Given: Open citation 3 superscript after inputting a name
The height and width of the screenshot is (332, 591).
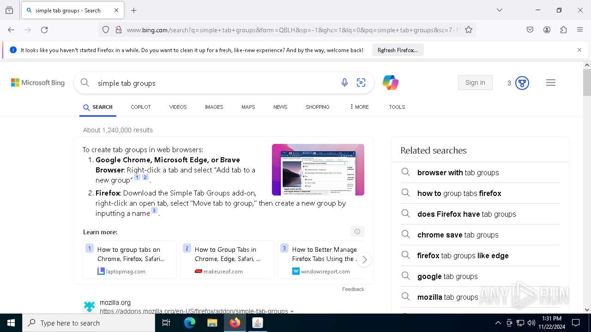Looking at the screenshot, I should pyautogui.click(x=154, y=210).
